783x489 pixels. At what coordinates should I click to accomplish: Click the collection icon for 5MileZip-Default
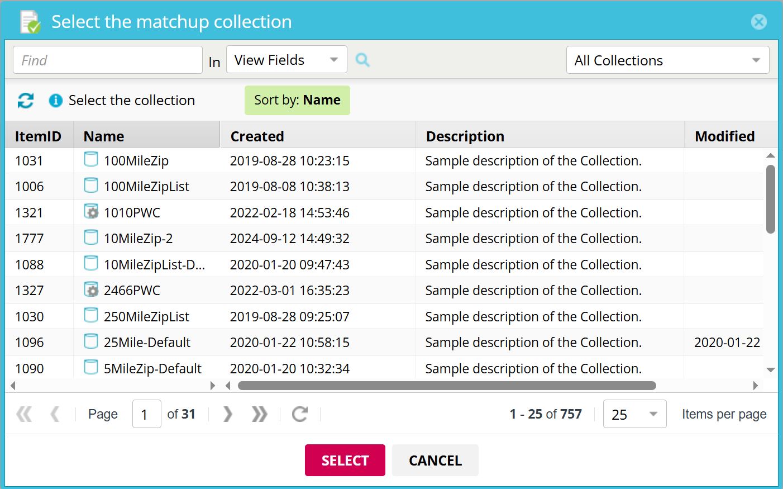click(x=91, y=367)
